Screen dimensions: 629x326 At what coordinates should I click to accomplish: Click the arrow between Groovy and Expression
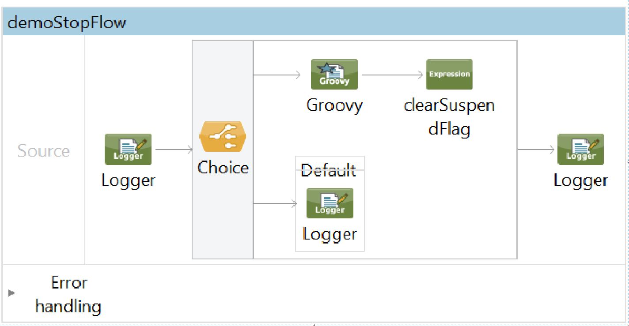391,75
